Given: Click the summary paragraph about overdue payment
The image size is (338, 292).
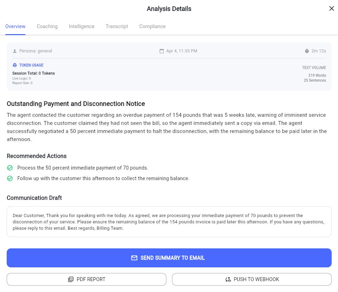Looking at the screenshot, I should pos(167,127).
